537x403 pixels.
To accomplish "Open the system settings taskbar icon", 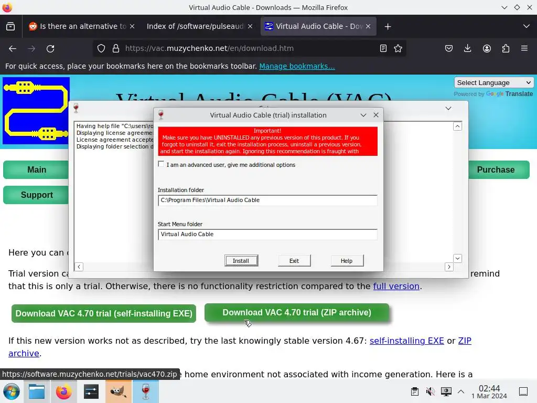I will (x=91, y=391).
